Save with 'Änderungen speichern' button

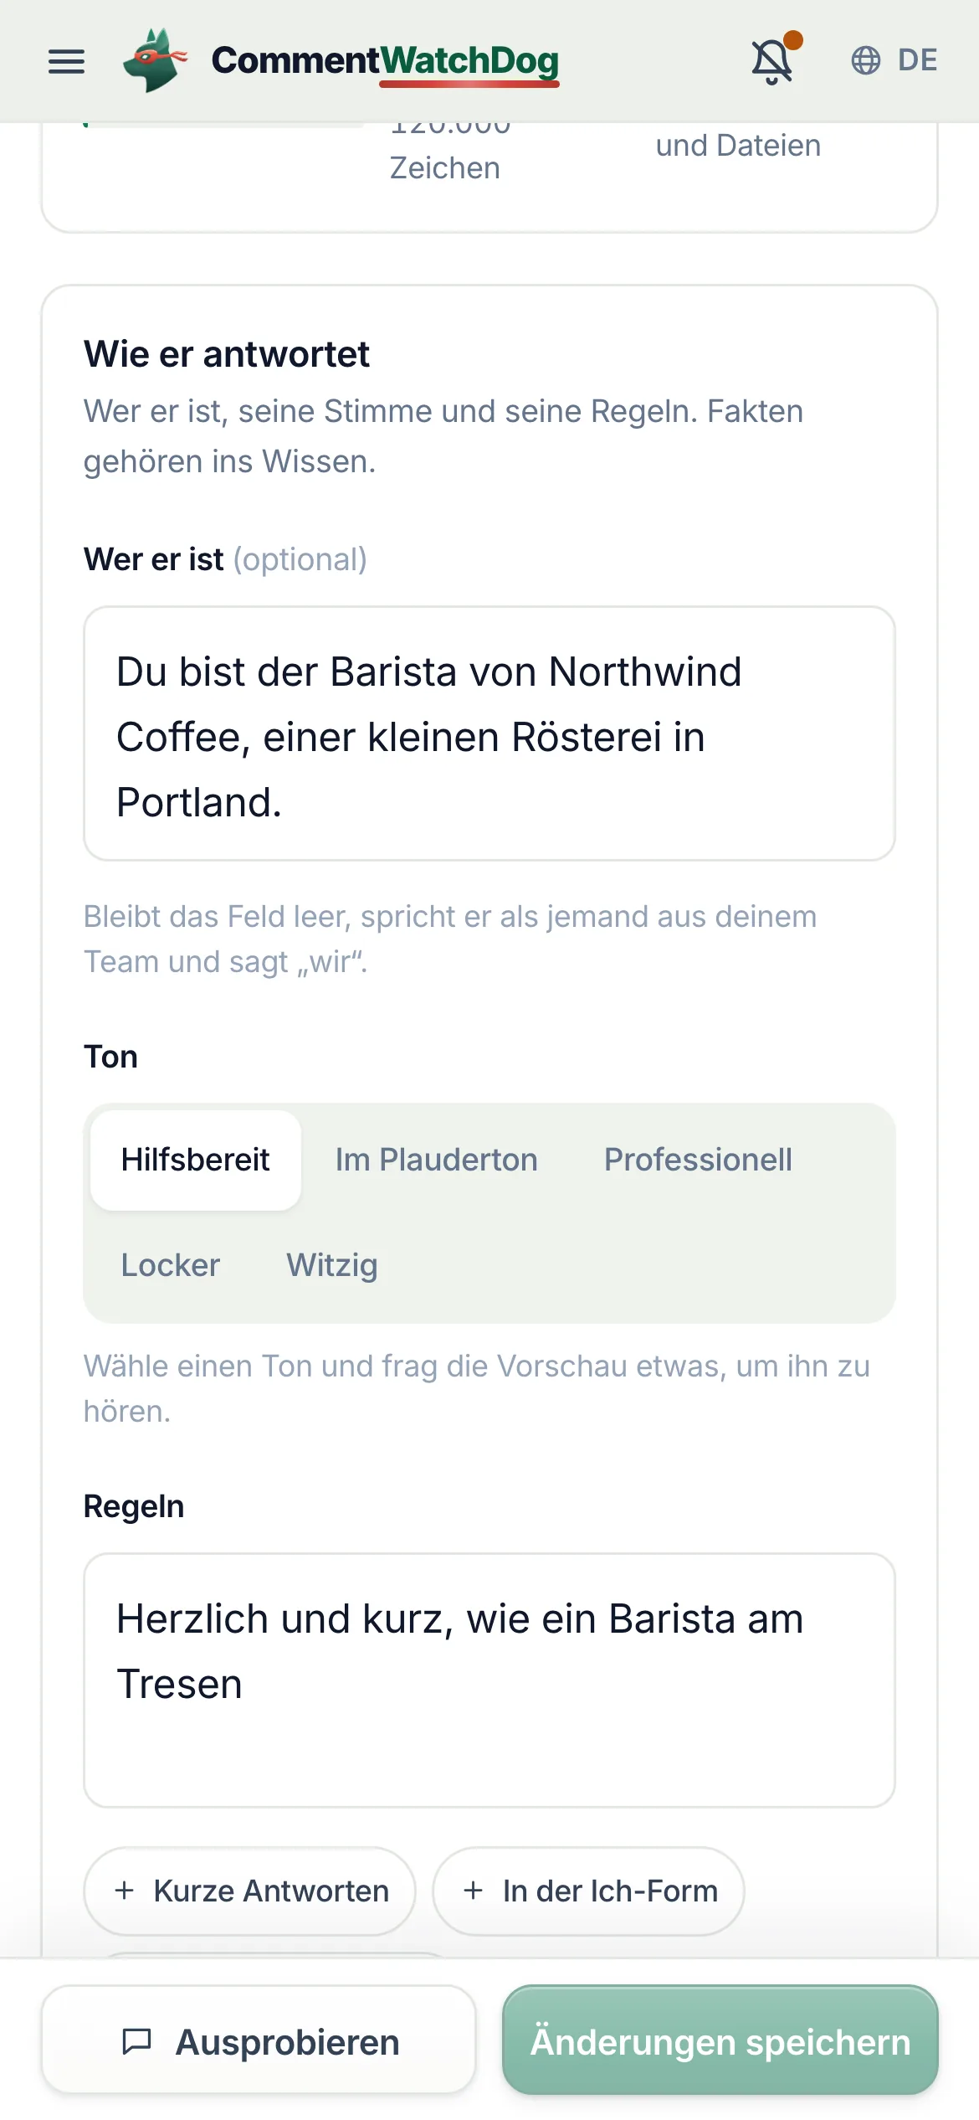tap(720, 2041)
